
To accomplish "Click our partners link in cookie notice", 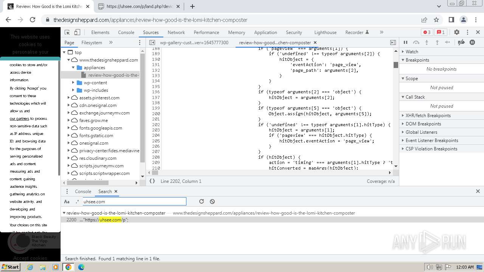I will pyautogui.click(x=19, y=119).
